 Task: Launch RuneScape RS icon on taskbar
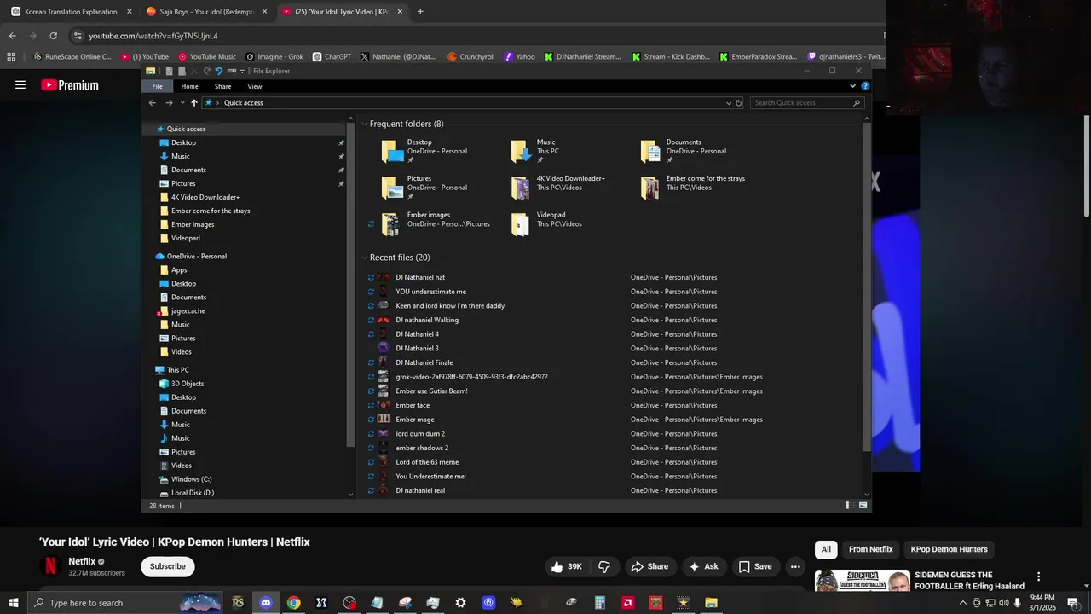pos(238,603)
